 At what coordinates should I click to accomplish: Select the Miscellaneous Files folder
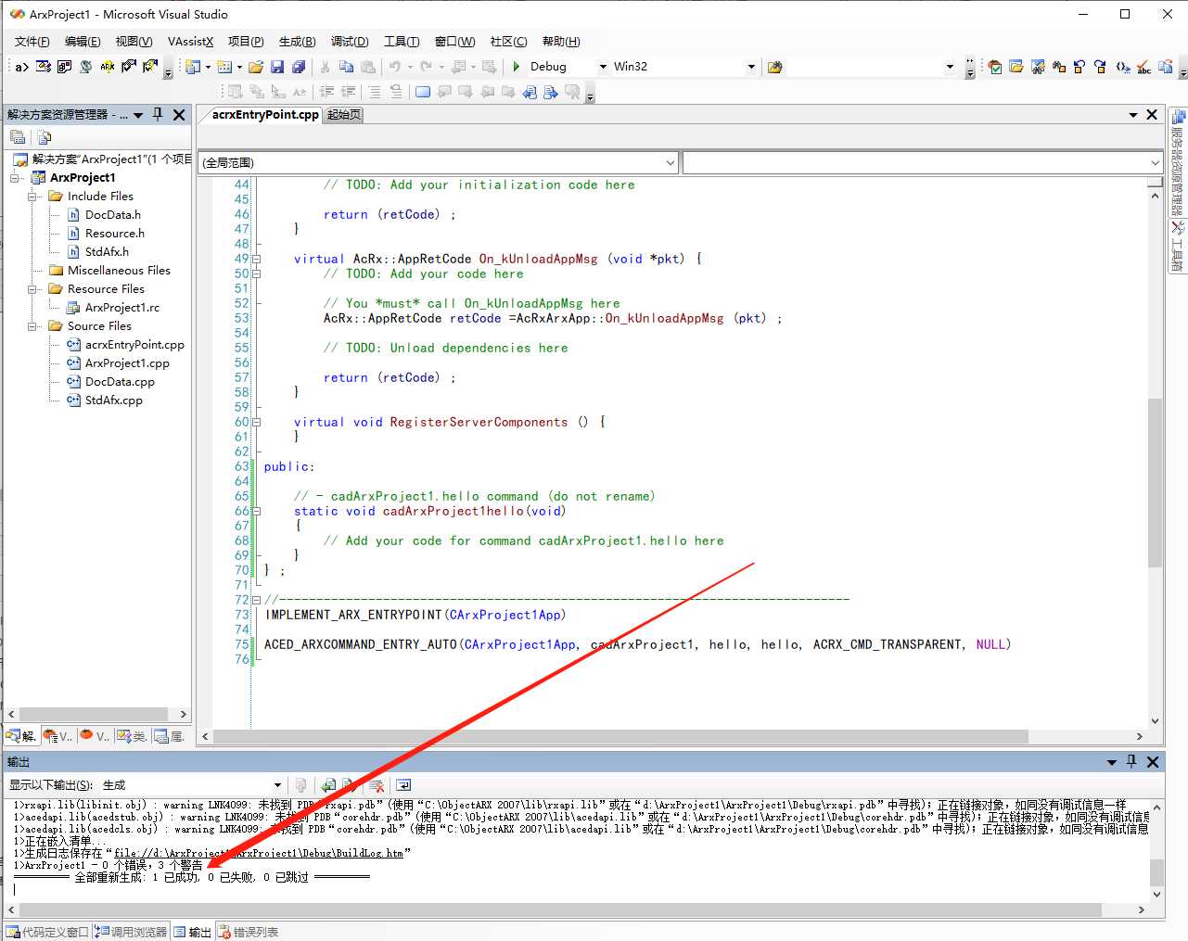[x=119, y=271]
